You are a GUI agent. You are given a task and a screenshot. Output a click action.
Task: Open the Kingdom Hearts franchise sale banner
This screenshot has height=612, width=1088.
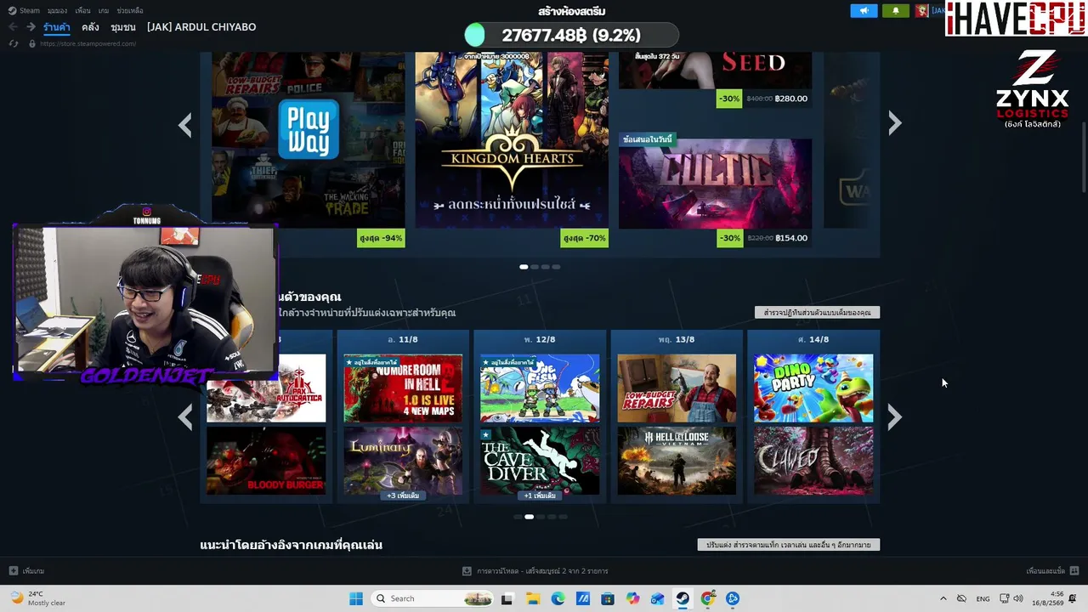[512, 140]
